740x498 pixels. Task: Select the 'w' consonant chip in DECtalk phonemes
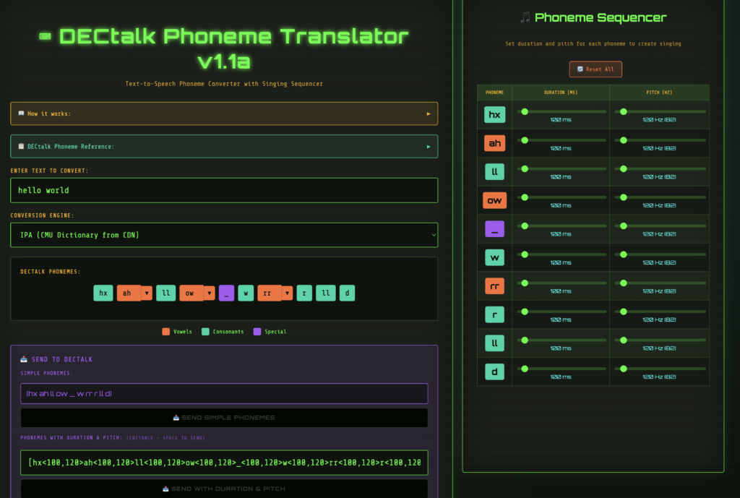pyautogui.click(x=246, y=293)
